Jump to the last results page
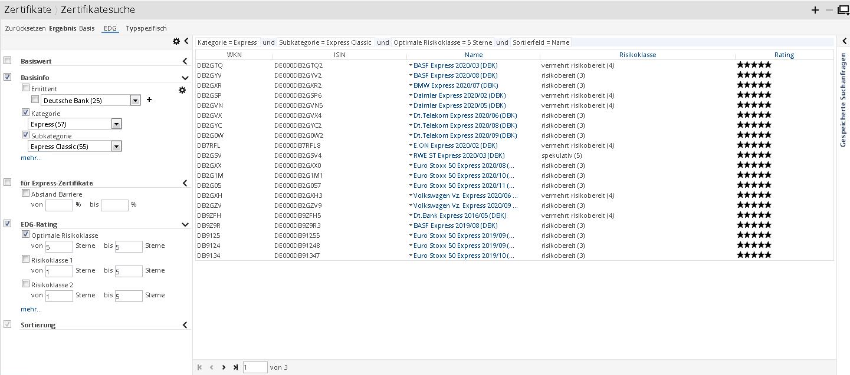This screenshot has height=375, width=850. coord(235,367)
